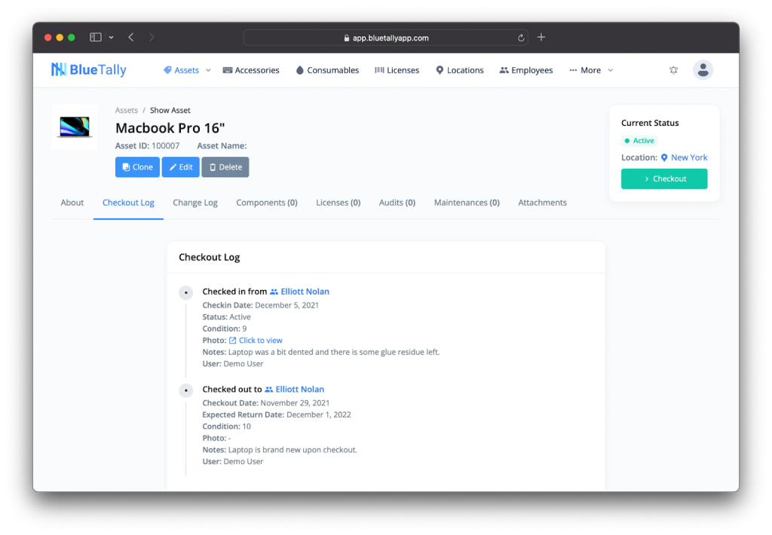Go forward with browser forward arrow
The width and height of the screenshot is (772, 535).
(152, 38)
